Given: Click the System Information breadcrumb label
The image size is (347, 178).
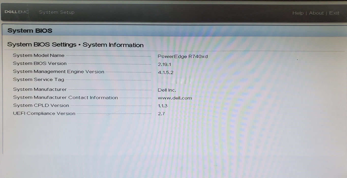Looking at the screenshot, I should click(113, 45).
